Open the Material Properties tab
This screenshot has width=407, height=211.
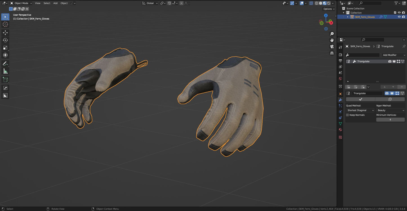coord(340,129)
